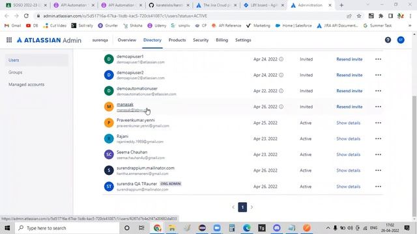The width and height of the screenshot is (417, 234).
Task: Switch to the Products tab
Action: pos(177,40)
